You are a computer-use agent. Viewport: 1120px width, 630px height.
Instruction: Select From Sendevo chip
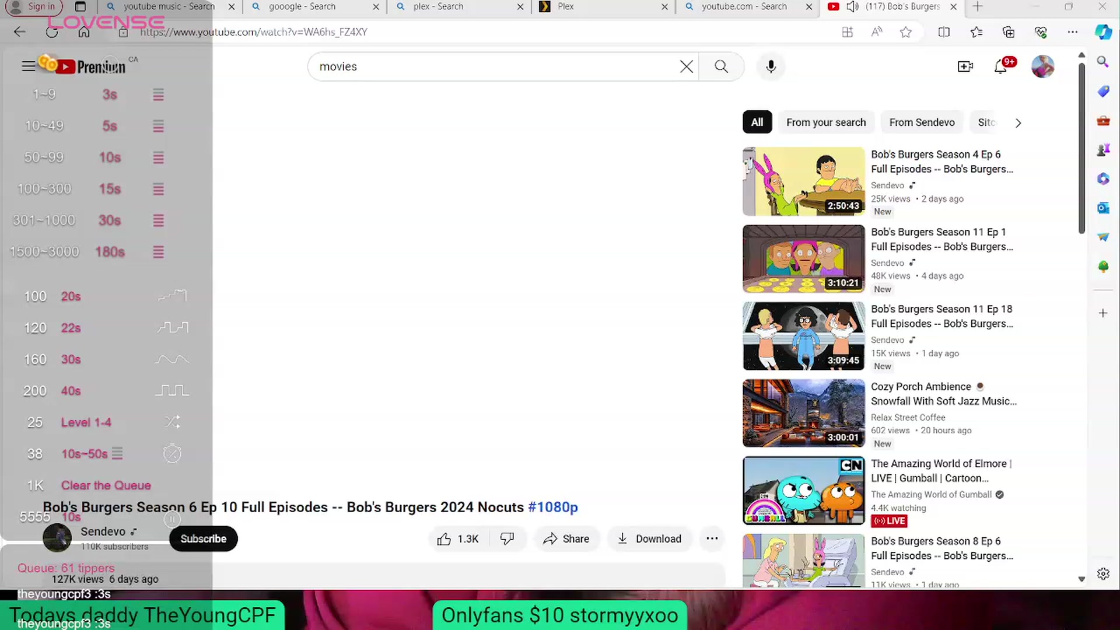tap(922, 123)
